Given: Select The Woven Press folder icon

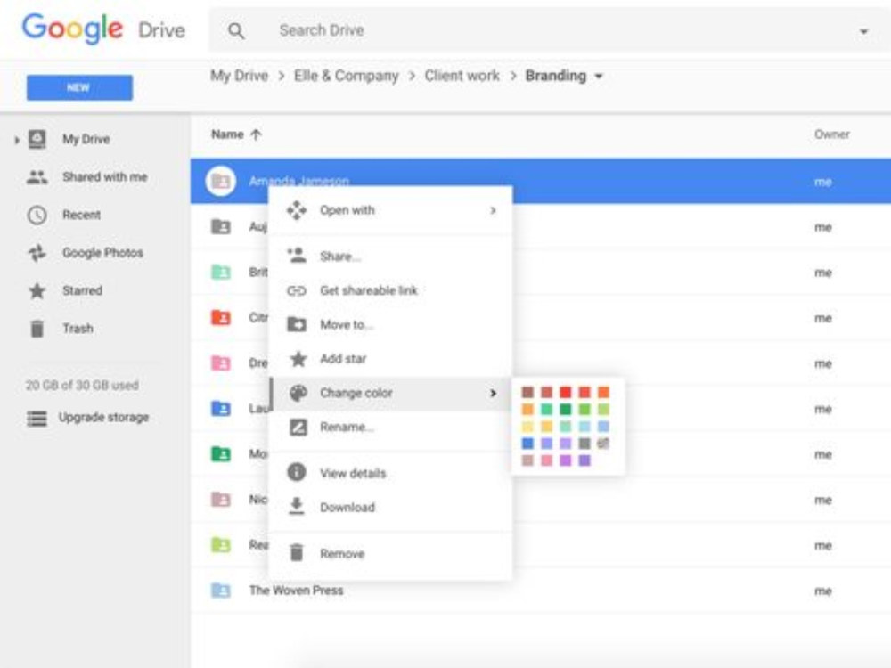Looking at the screenshot, I should (x=221, y=590).
